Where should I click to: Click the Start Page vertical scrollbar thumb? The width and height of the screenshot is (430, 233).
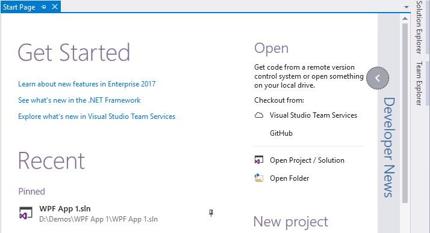click(405, 113)
